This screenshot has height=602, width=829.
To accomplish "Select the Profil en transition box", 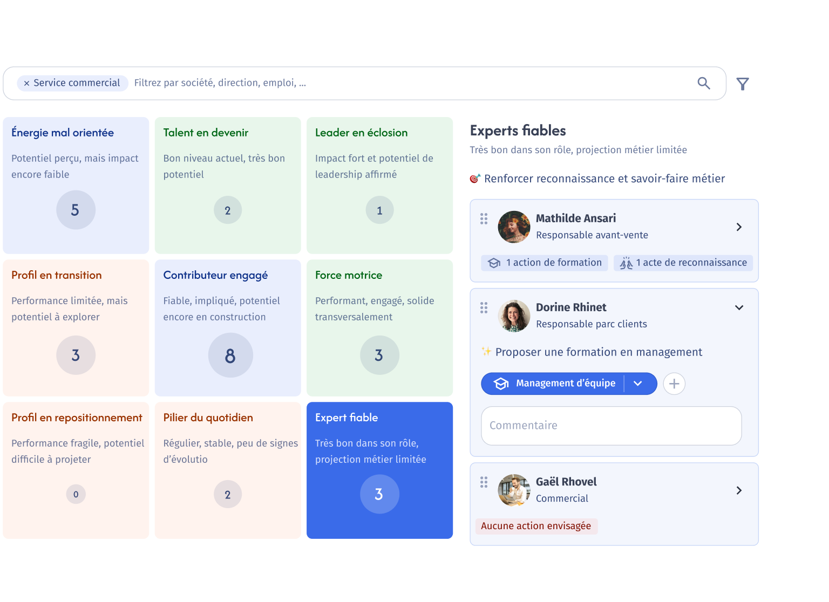I will (x=76, y=327).
